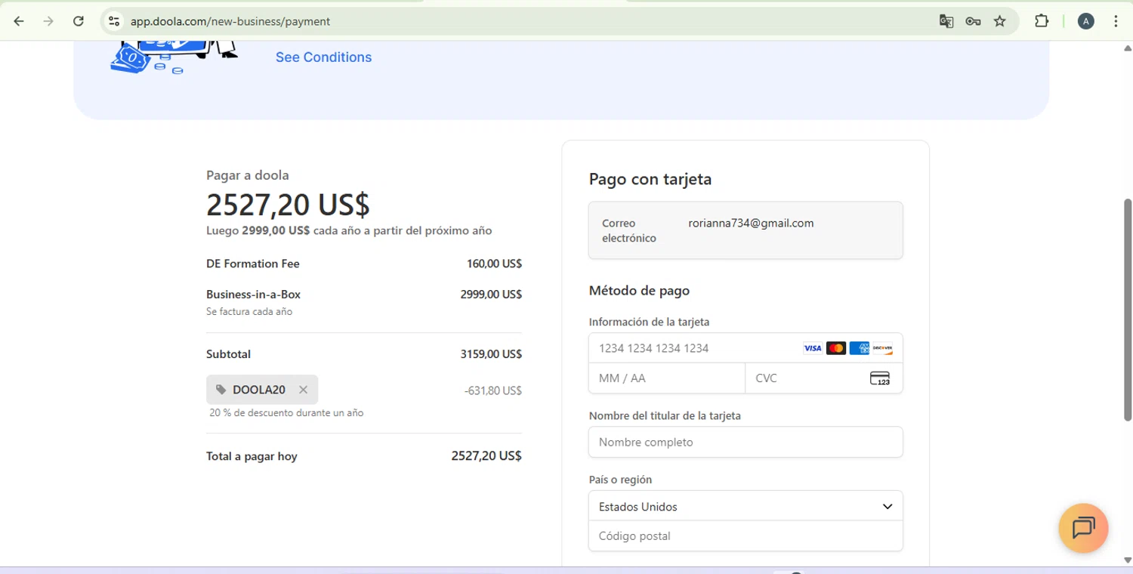Open the See Conditions link
This screenshot has height=574, width=1133.
[x=323, y=57]
